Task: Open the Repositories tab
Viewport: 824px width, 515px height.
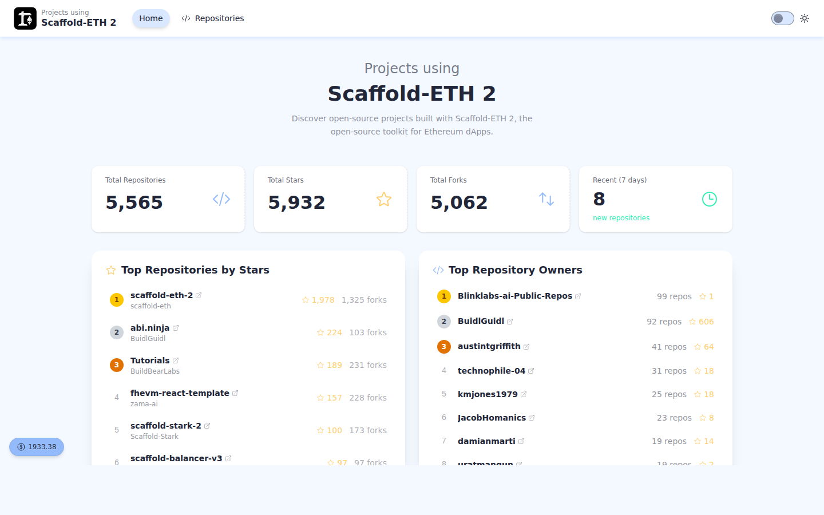Action: 213,18
